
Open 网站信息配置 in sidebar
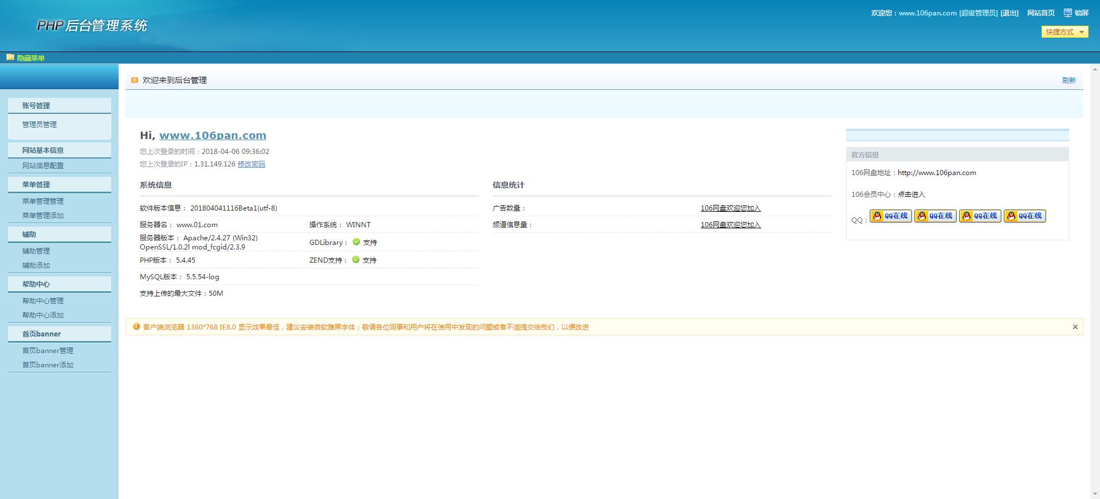coord(43,165)
